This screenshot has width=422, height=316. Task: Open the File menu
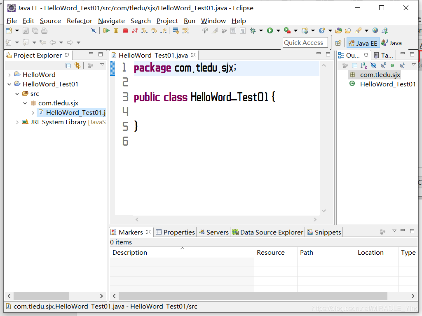pyautogui.click(x=12, y=21)
